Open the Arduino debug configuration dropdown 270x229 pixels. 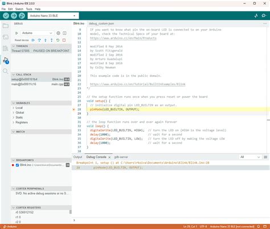point(37,33)
